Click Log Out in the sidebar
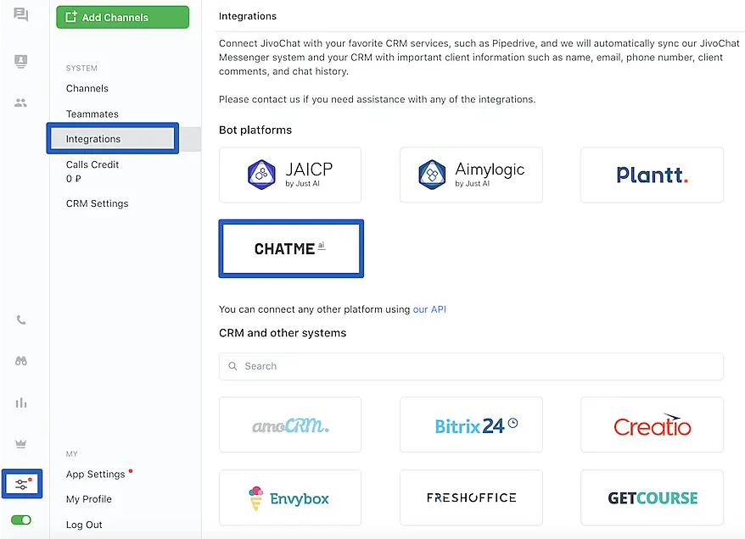The height and width of the screenshot is (539, 745). [84, 525]
